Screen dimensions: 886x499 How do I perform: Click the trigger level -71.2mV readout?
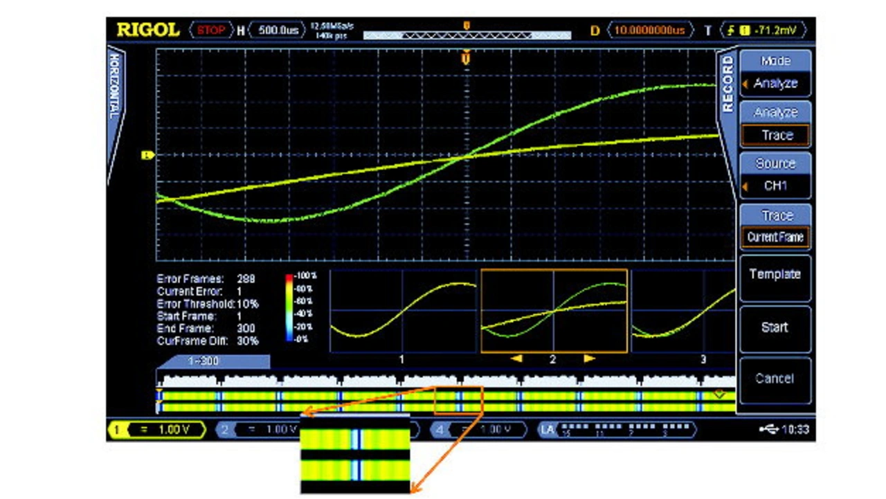[765, 30]
